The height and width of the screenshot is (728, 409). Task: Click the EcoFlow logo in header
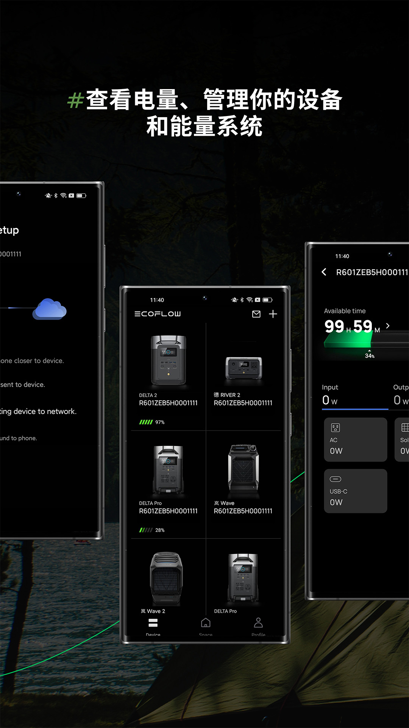158,314
